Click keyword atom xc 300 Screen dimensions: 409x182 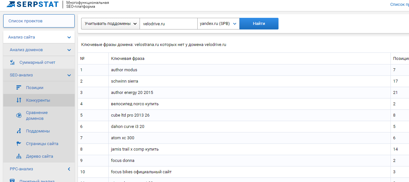click(122, 138)
